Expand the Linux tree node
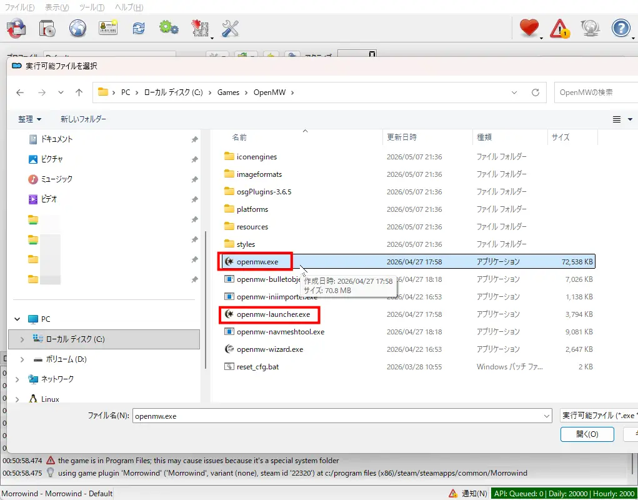Image resolution: width=638 pixels, height=500 pixels. pos(17,399)
